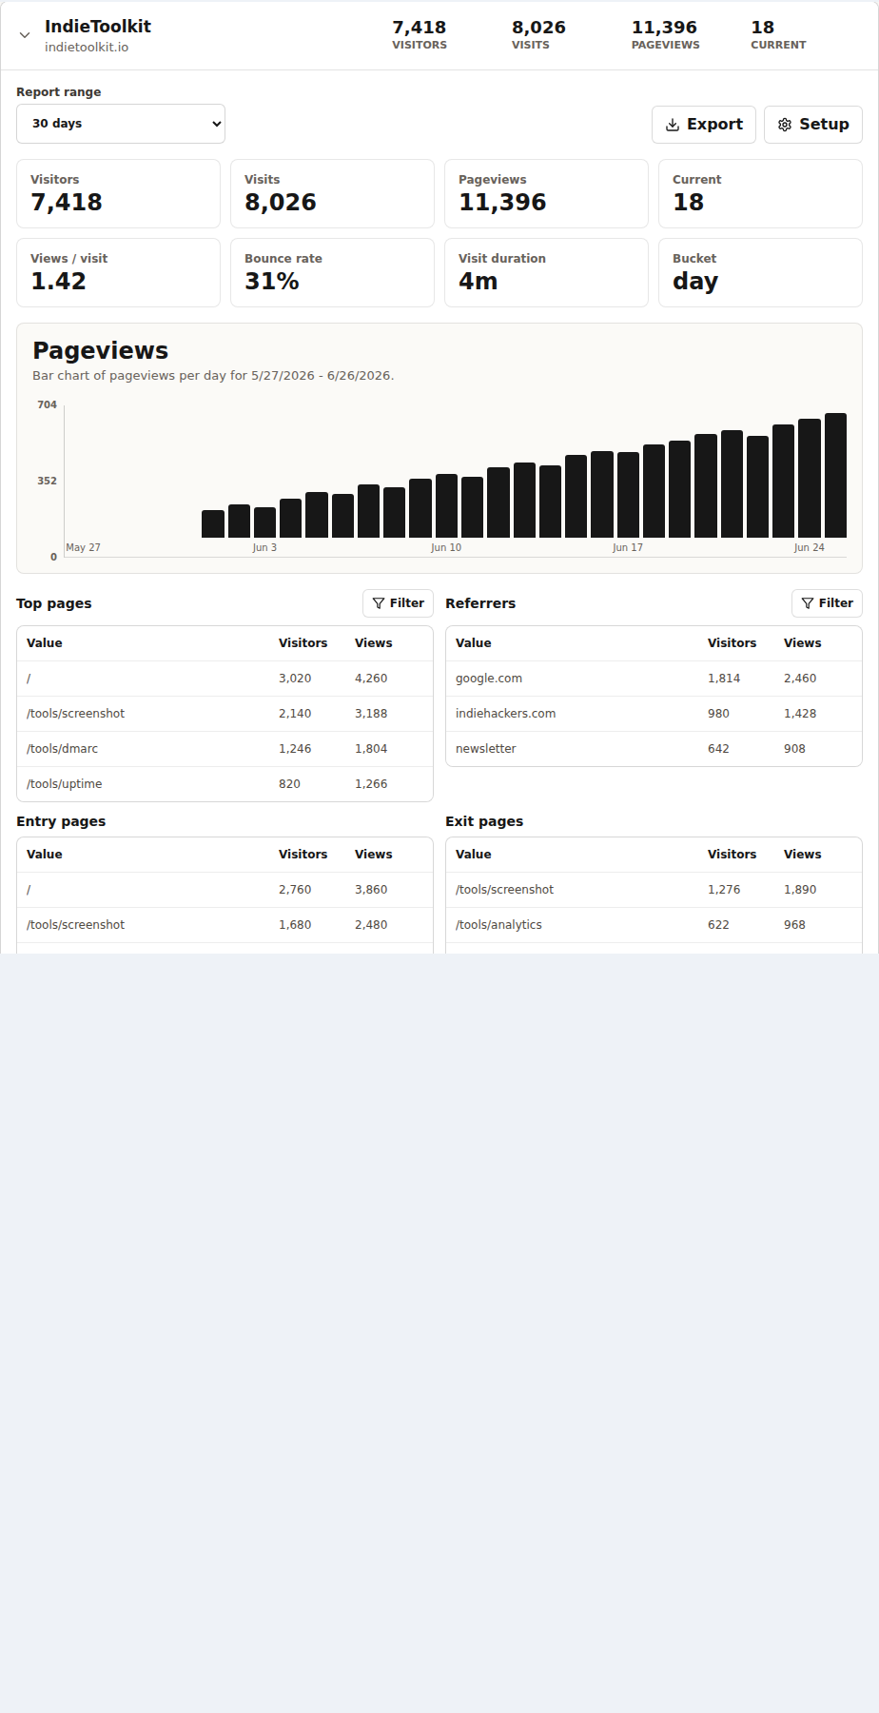Click the Bucket day card
The height and width of the screenshot is (1713, 879).
[x=760, y=272]
